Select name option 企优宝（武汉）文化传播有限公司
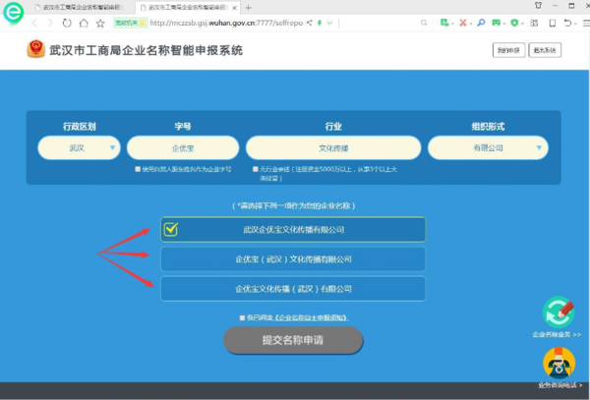Image resolution: width=590 pixels, height=400 pixels. point(293,259)
